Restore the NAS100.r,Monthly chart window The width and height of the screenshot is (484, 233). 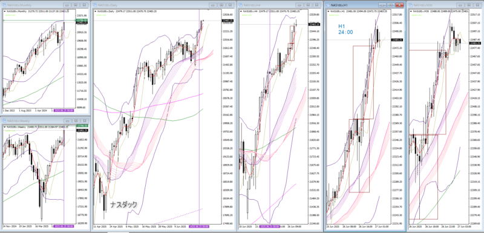tap(76, 5)
